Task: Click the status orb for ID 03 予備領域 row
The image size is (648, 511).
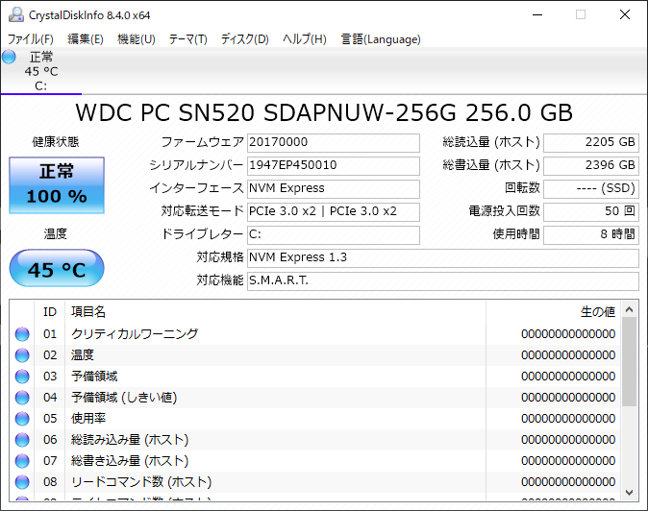Action: [22, 376]
